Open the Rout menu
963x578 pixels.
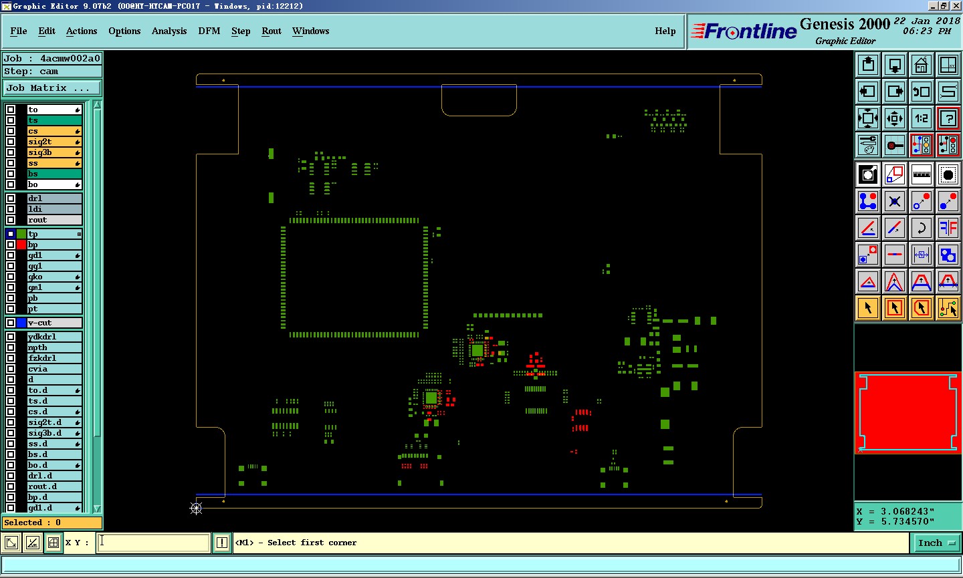(272, 31)
